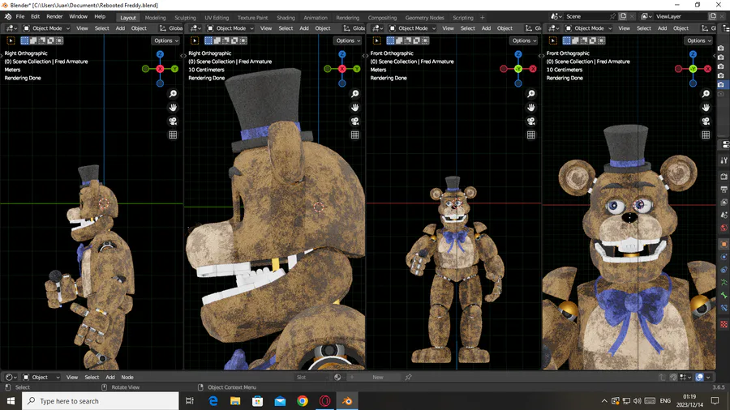Click Z axis gizmo in leftmost viewport
730x410 pixels.
pos(160,54)
